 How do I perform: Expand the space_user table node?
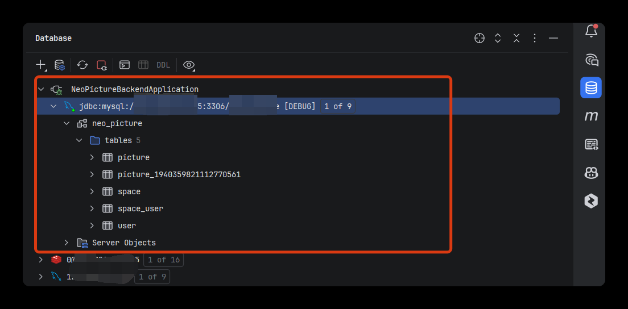click(92, 208)
